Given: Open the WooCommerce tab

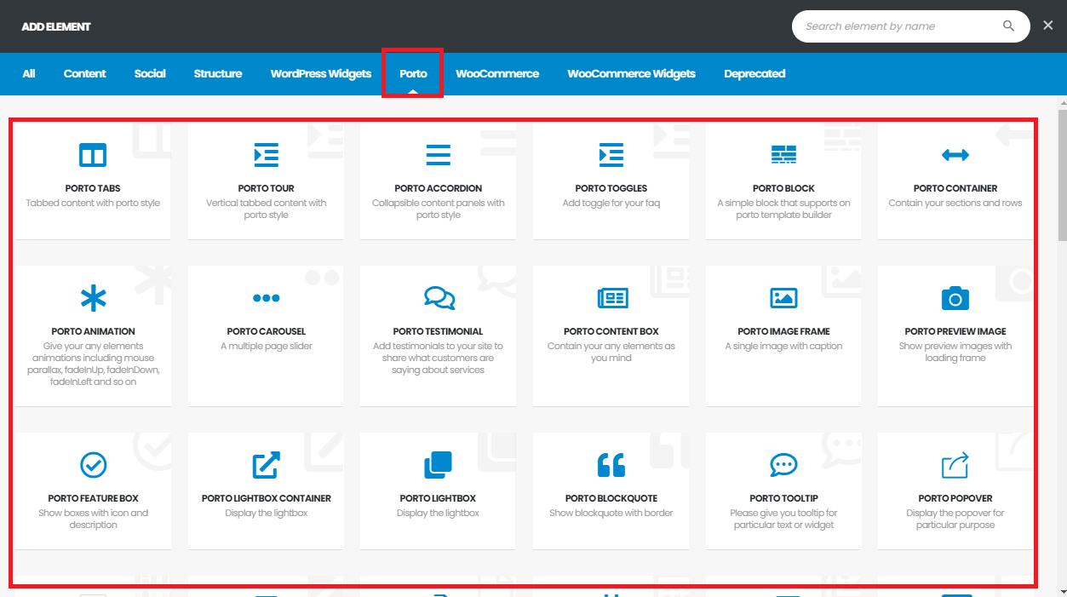Looking at the screenshot, I should [x=497, y=73].
